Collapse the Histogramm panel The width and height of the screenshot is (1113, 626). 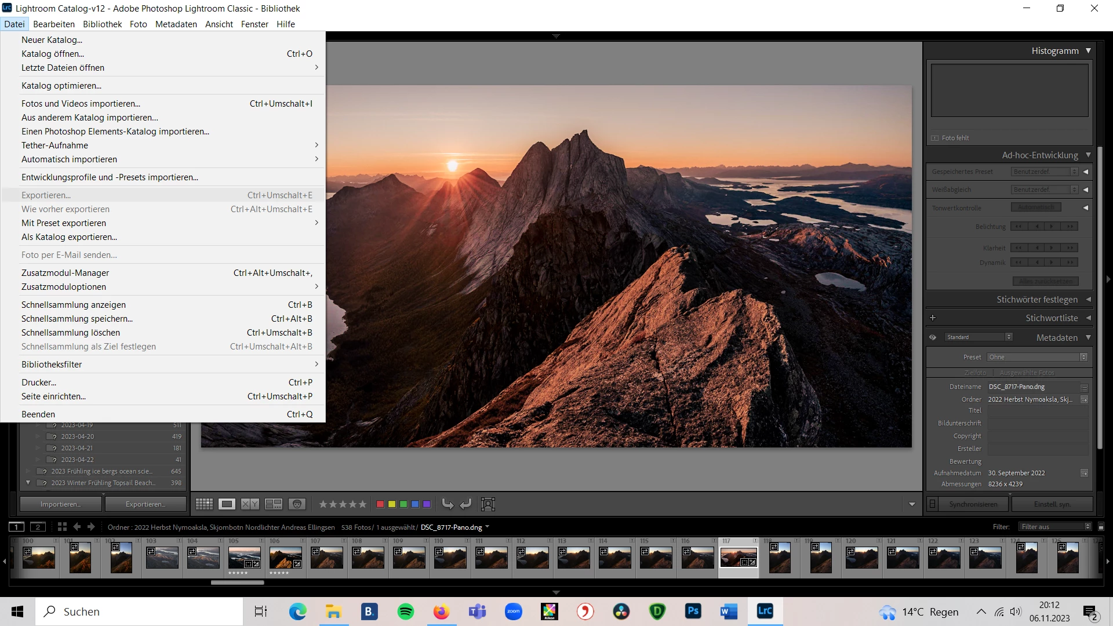pos(1088,51)
